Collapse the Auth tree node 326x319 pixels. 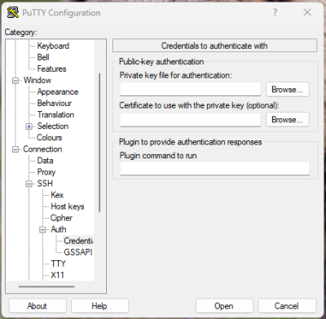click(42, 230)
